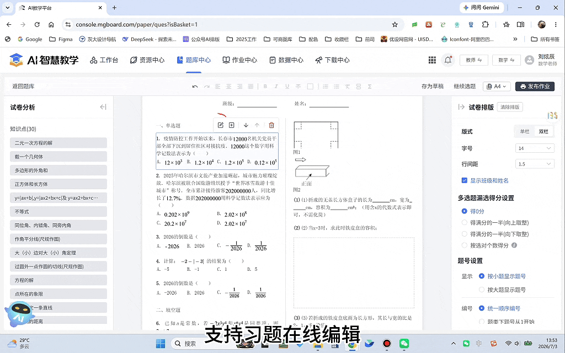Collapse the 试卷排版 right panel arrow

click(461, 107)
